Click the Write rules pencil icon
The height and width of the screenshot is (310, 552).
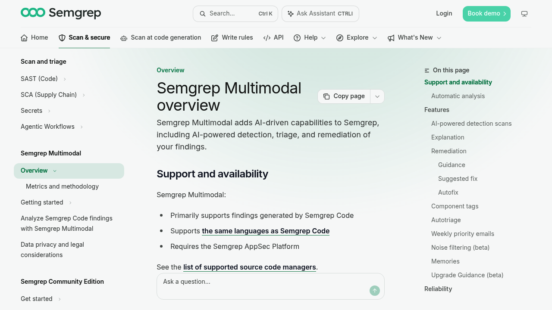(x=215, y=38)
